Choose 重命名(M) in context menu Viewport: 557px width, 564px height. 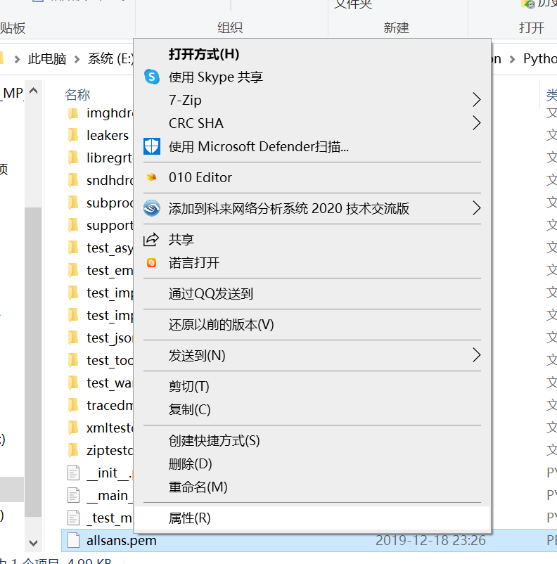pyautogui.click(x=312, y=487)
